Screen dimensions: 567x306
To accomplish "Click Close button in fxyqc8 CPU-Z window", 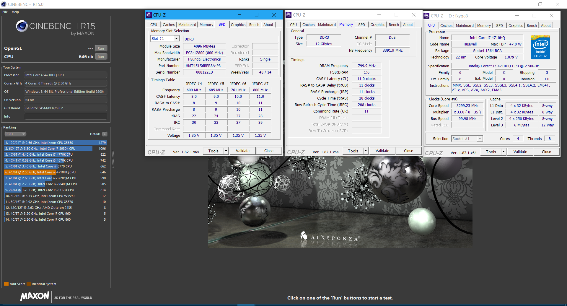I will (x=546, y=152).
